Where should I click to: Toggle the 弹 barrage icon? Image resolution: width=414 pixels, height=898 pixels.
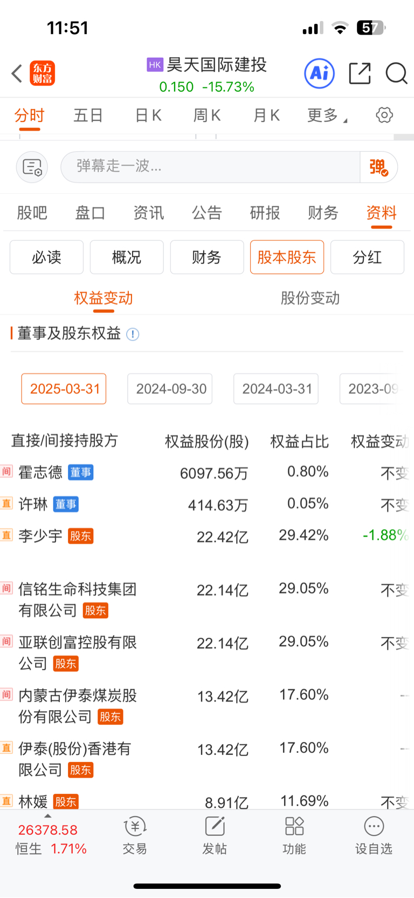click(379, 167)
